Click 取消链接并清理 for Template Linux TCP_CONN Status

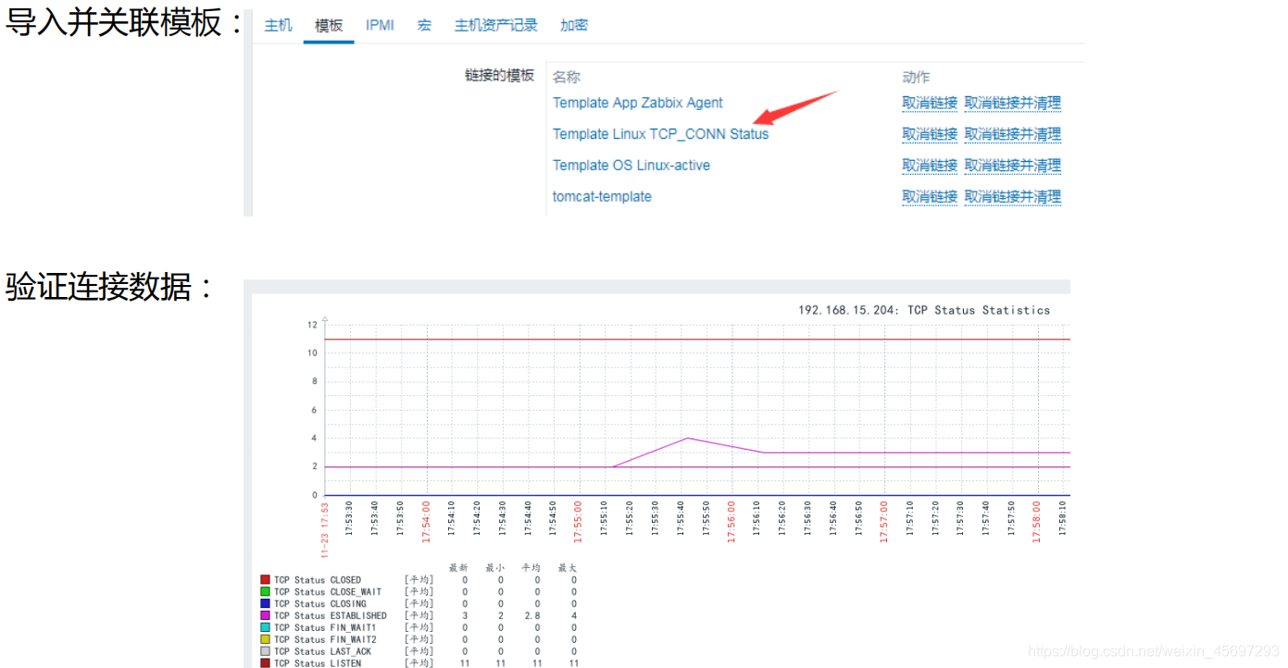(x=1012, y=134)
